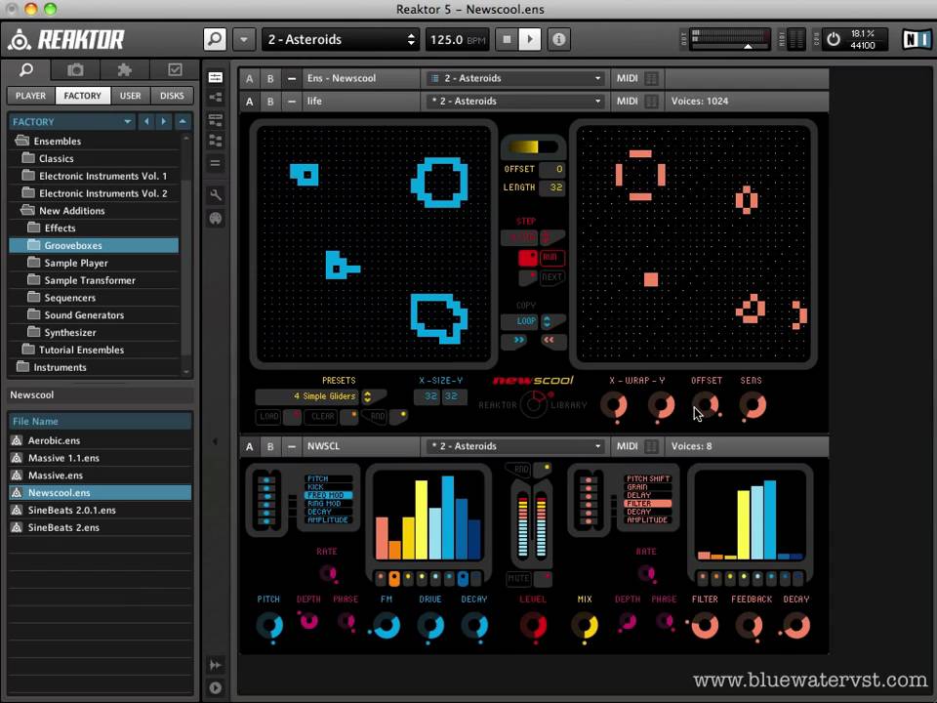Screen dimensions: 937x703
Task: Select FREQ MOD in the left modulation list
Action: pos(328,496)
